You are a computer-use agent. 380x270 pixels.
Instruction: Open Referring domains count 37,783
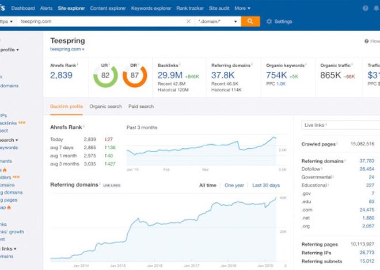[x=367, y=161]
